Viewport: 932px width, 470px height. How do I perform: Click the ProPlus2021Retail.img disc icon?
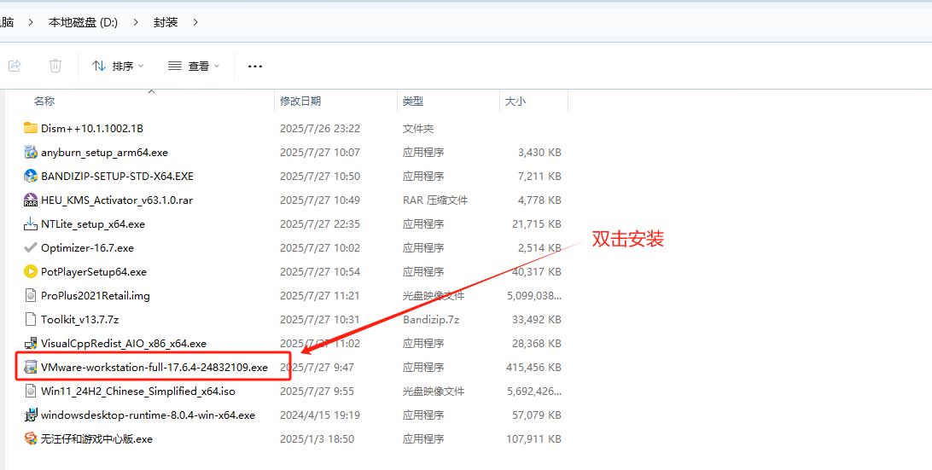click(31, 295)
